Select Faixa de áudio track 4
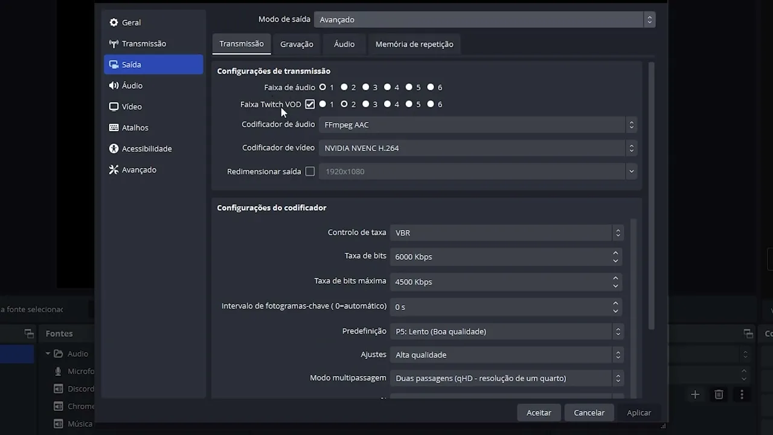 (x=387, y=87)
